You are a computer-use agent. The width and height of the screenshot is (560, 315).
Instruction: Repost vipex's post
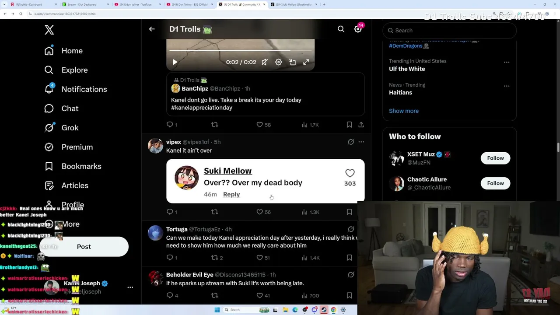pos(214,212)
